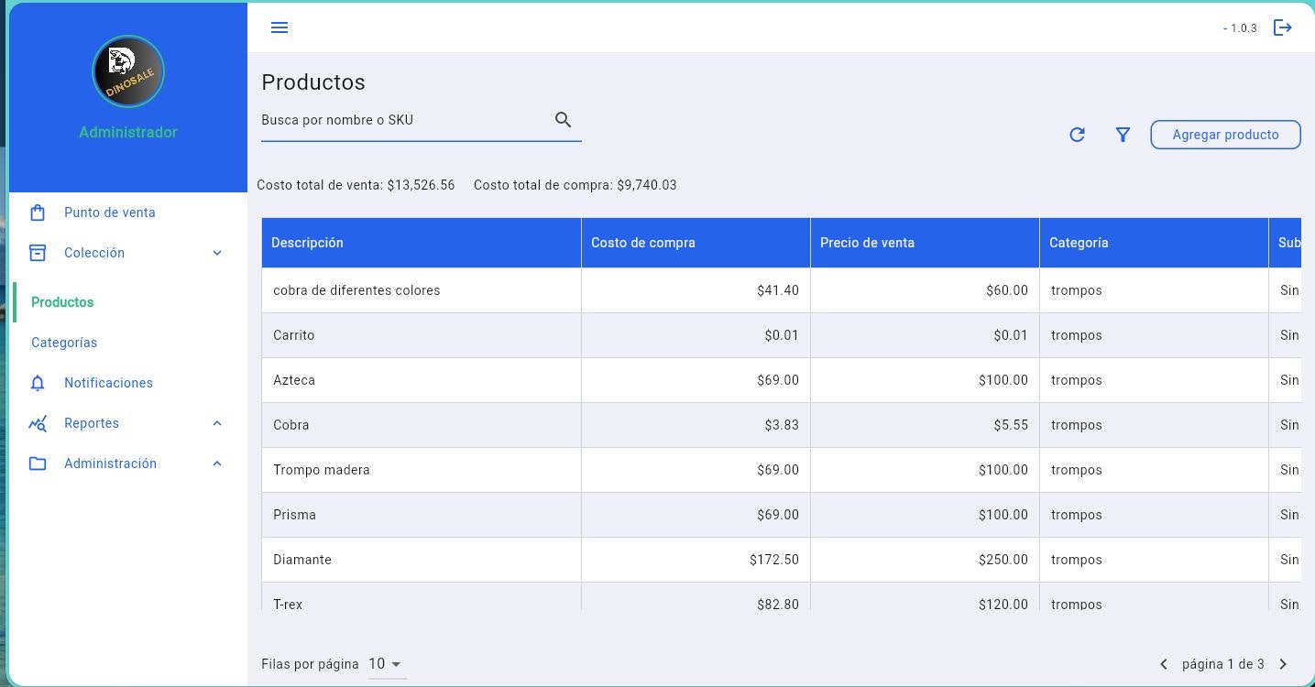
Task: Go to previous page arrow
Action: [x=1164, y=664]
